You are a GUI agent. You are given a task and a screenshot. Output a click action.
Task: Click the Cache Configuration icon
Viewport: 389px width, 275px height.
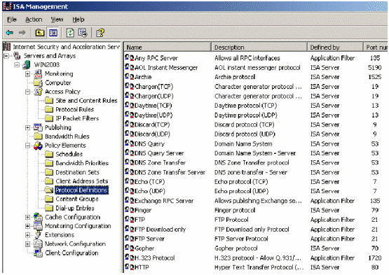(38, 217)
